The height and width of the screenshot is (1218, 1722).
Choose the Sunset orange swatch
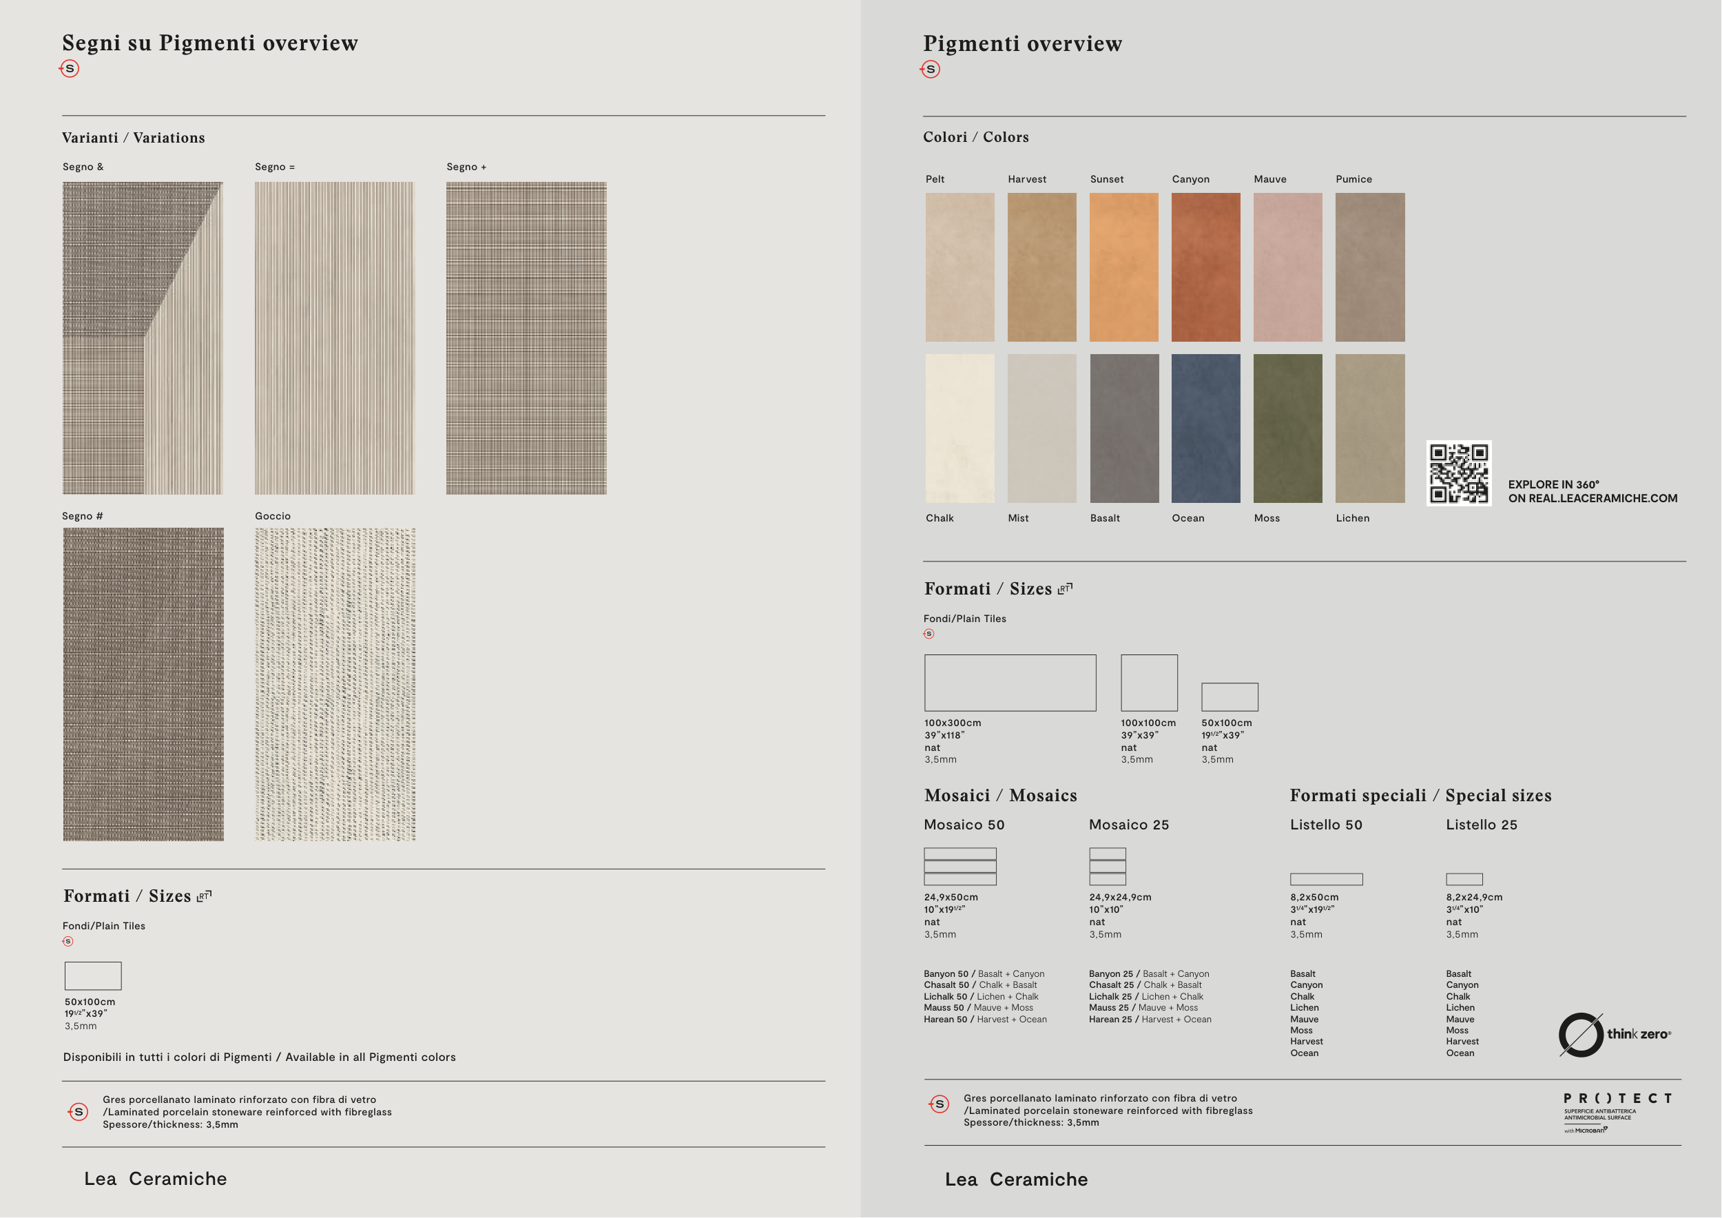(x=1123, y=267)
